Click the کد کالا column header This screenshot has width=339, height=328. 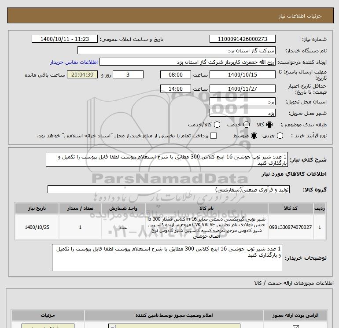coord(291,208)
